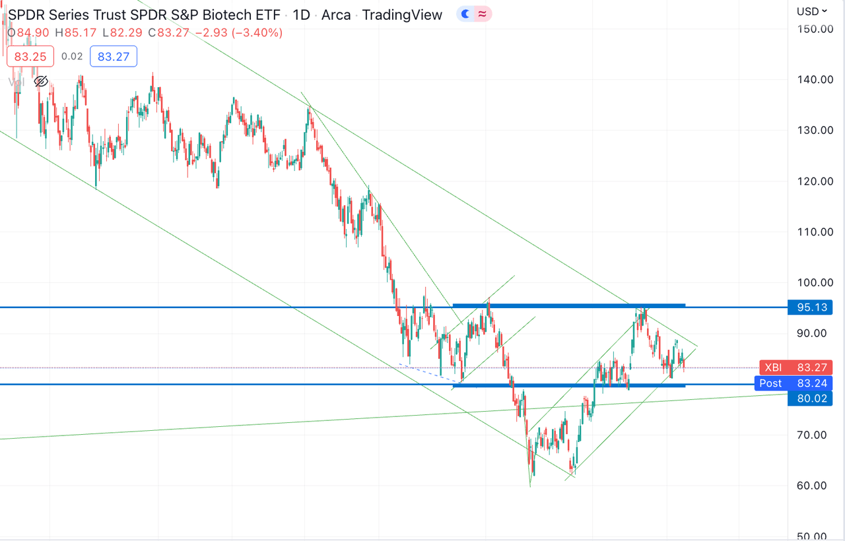Open the USD currency dropdown
845x541 pixels.
point(811,11)
